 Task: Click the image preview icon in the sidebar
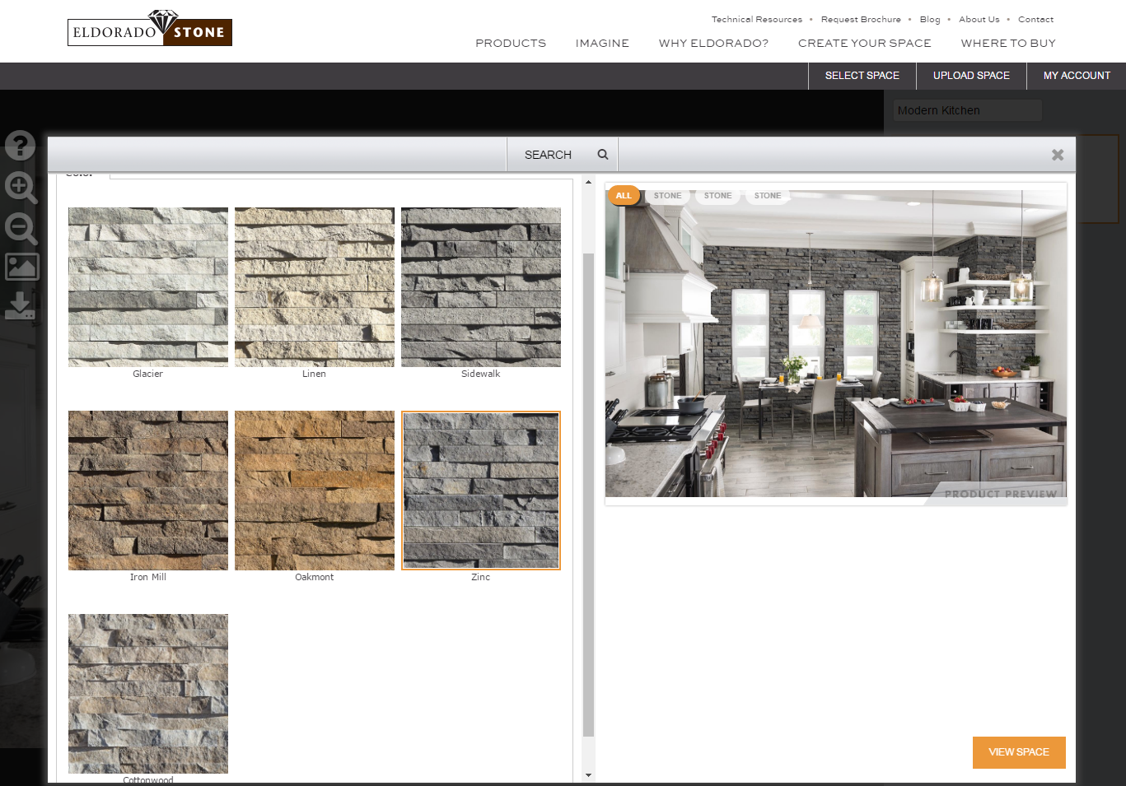click(x=20, y=267)
